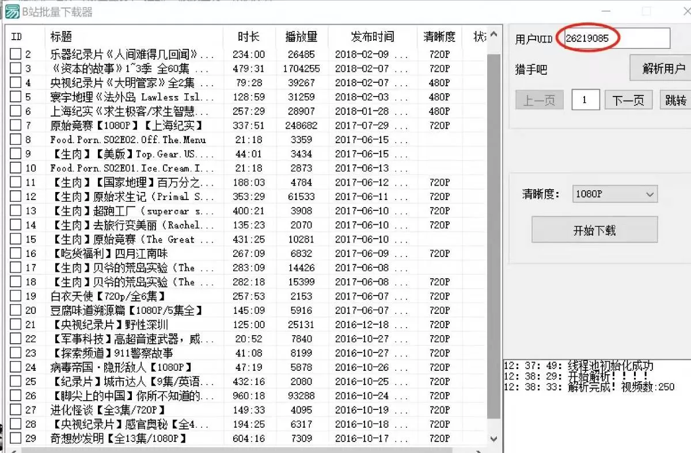The height and width of the screenshot is (453, 691).
Task: Click the 发布时间 column header
Action: [x=373, y=36]
